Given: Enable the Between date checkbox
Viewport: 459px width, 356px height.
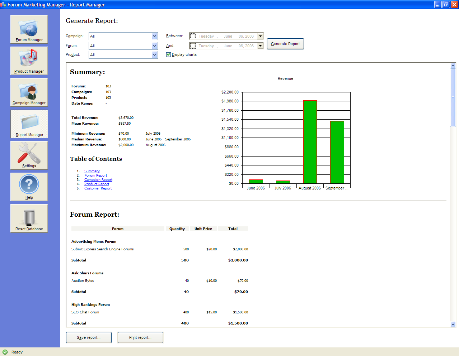Looking at the screenshot, I should pyautogui.click(x=193, y=36).
